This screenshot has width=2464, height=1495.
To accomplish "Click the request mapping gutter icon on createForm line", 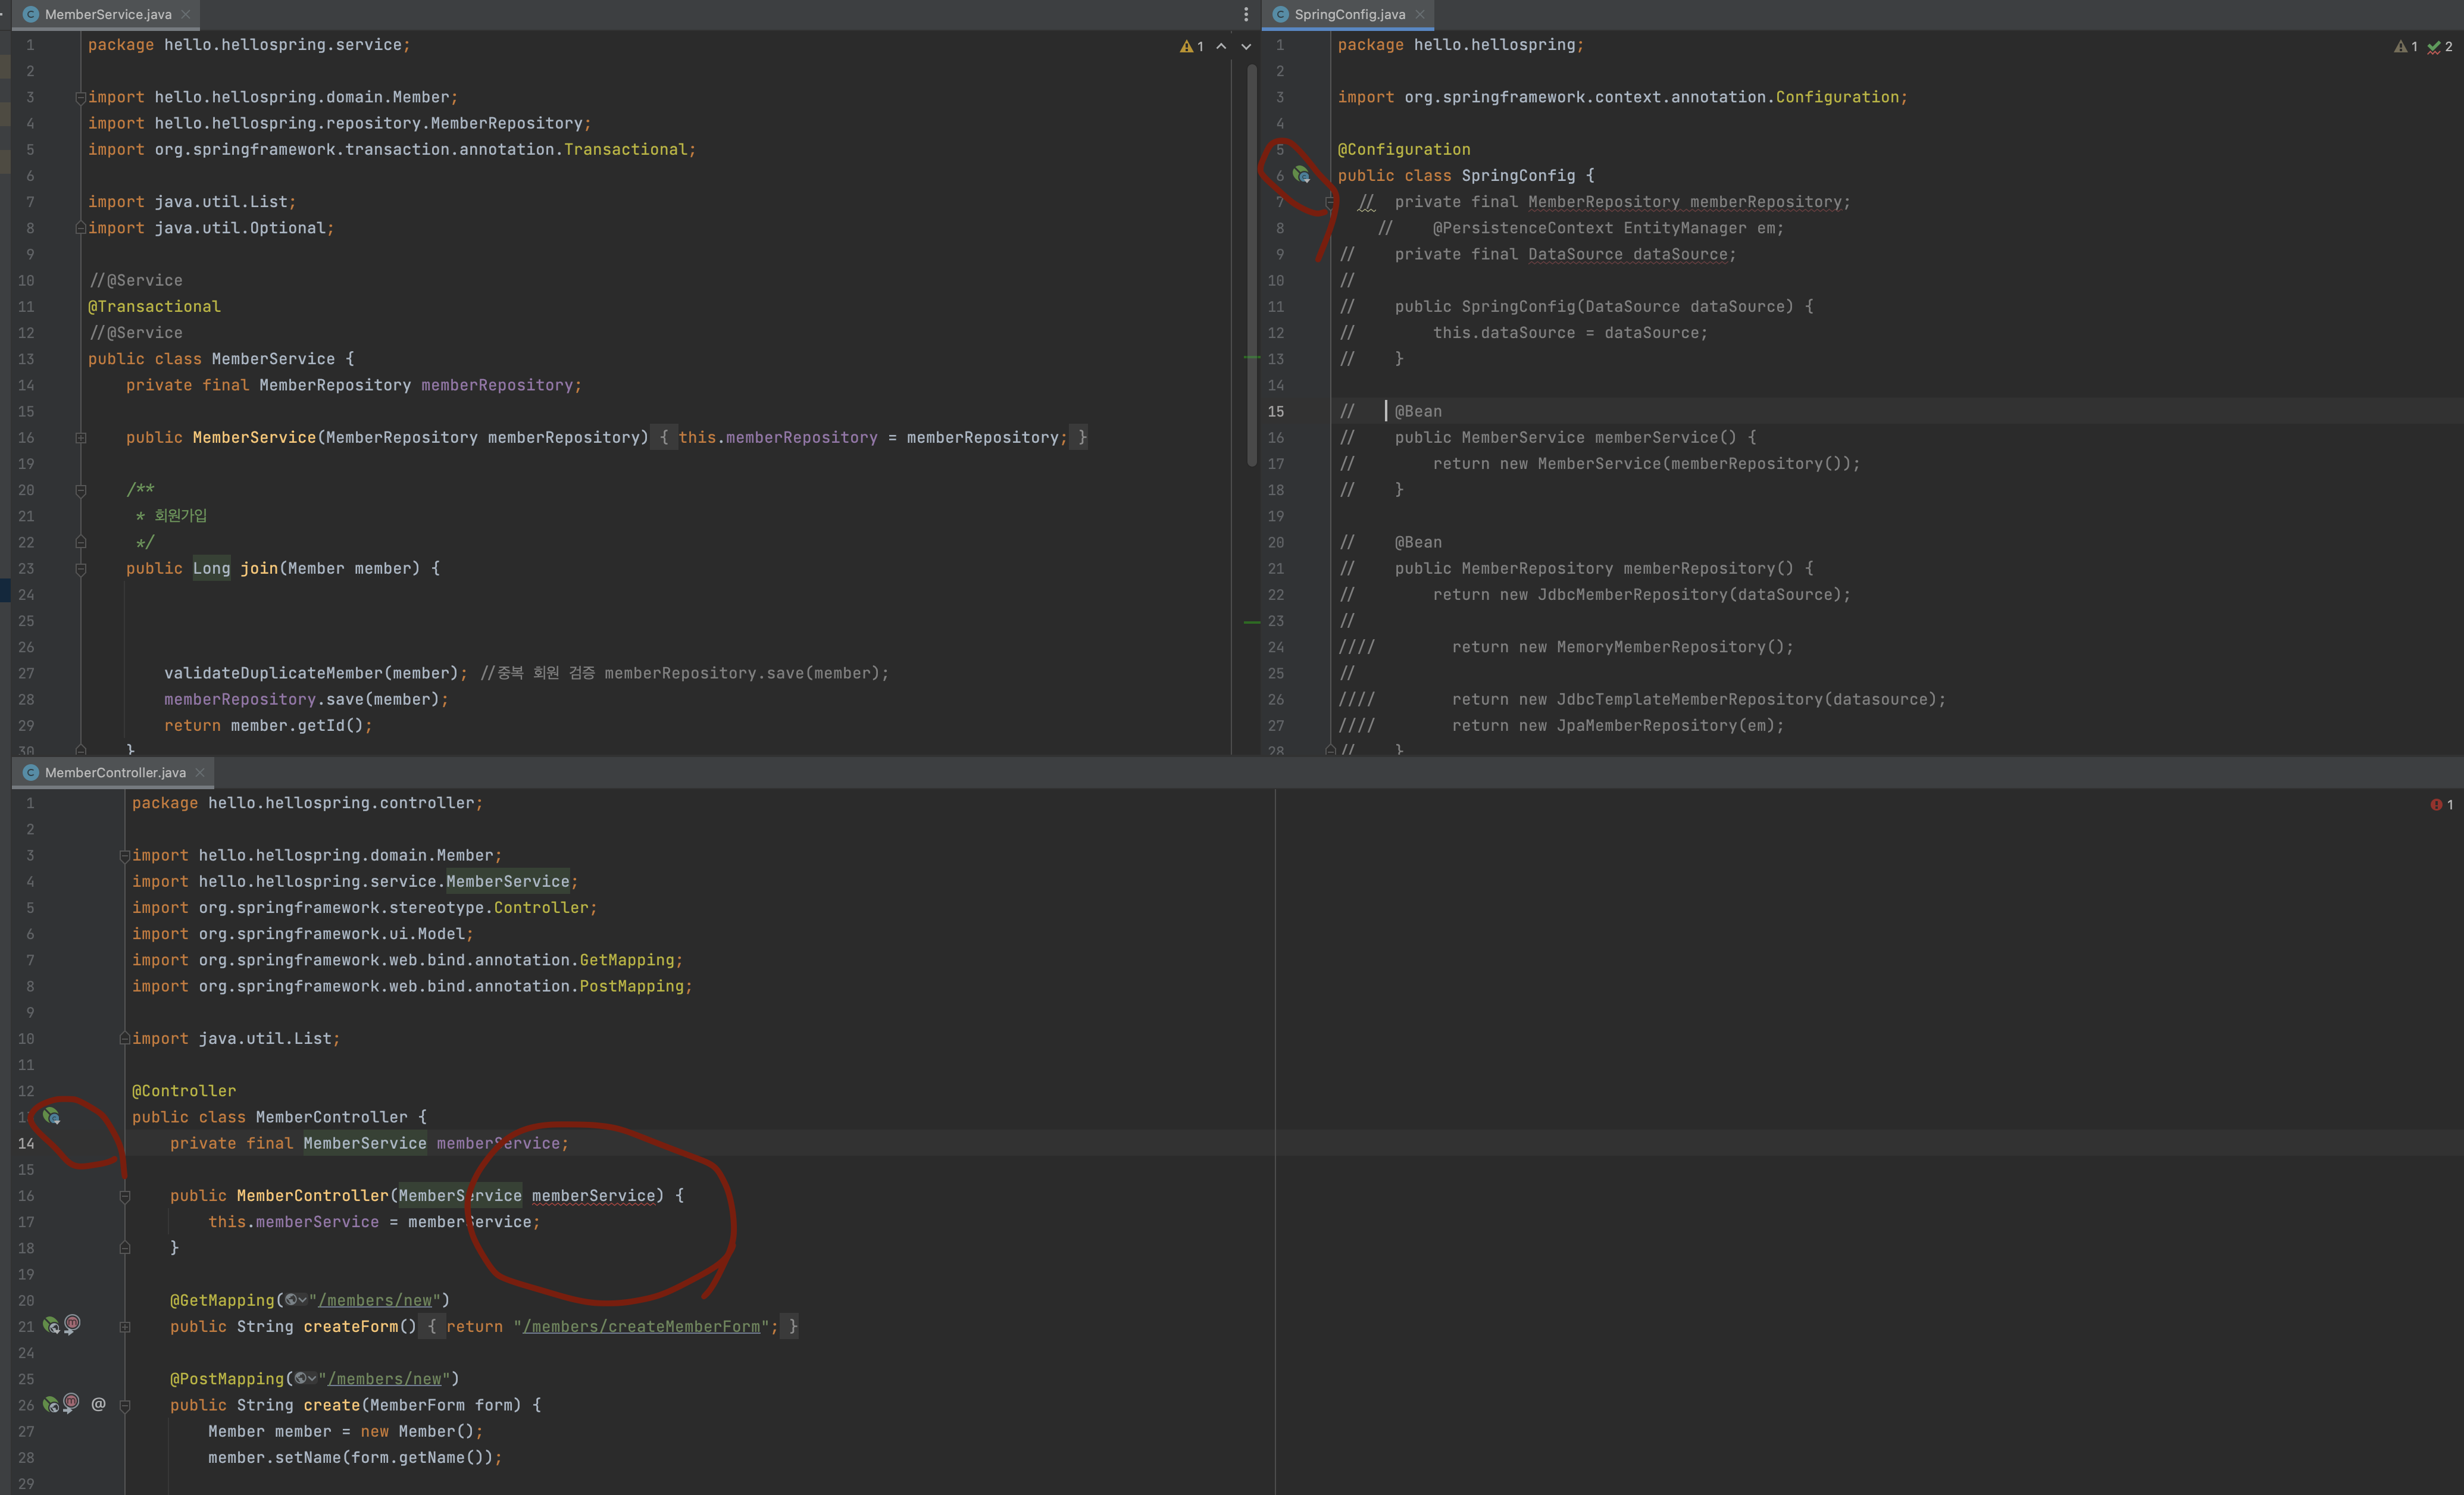I will coord(72,1324).
